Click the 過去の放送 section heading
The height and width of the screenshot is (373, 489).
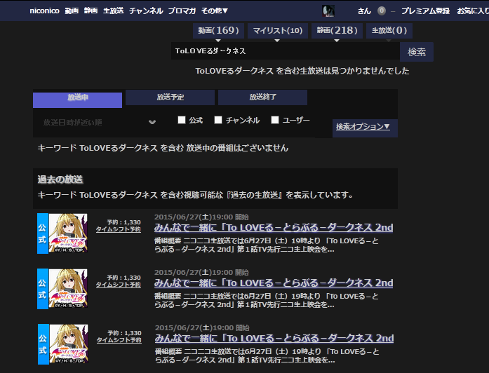tap(60, 179)
